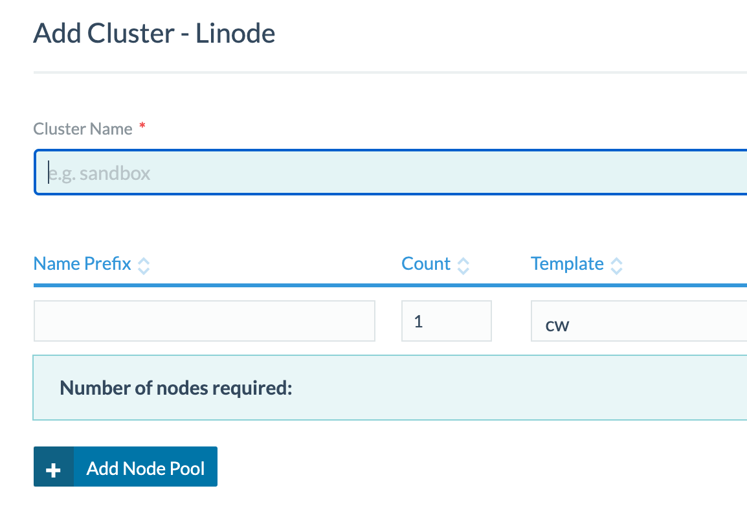
Task: Click the Add Cluster - Linode heading
Action: pyautogui.click(x=154, y=32)
